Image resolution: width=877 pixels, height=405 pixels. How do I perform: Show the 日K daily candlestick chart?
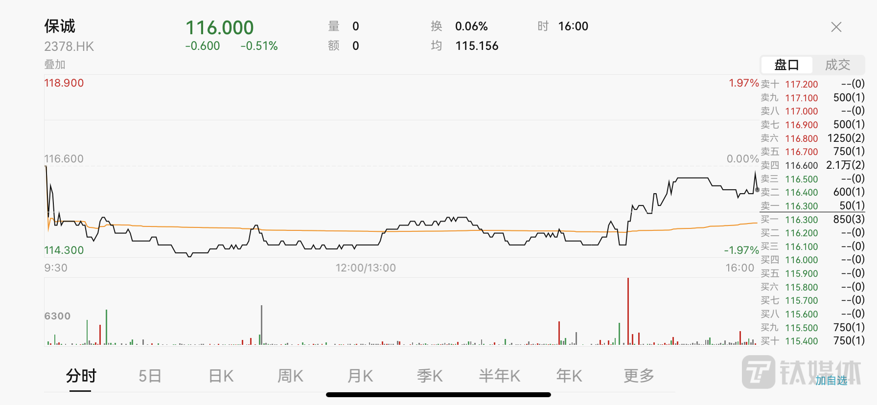(221, 376)
